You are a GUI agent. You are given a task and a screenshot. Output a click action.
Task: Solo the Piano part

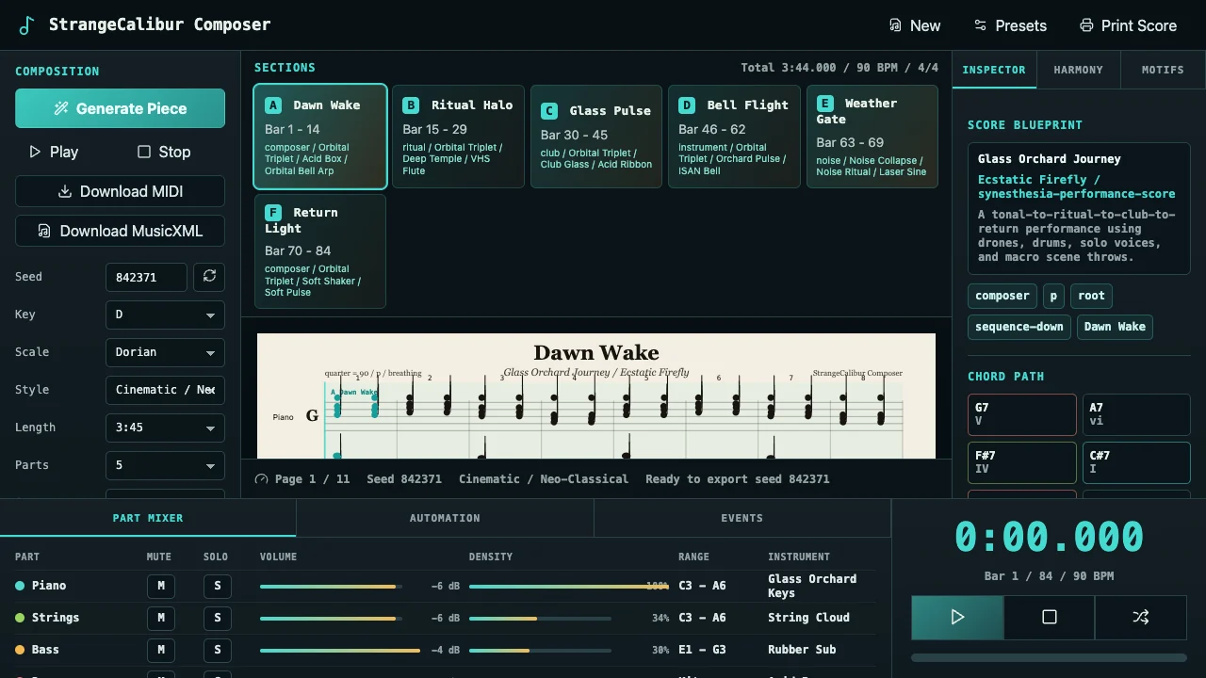pos(217,586)
